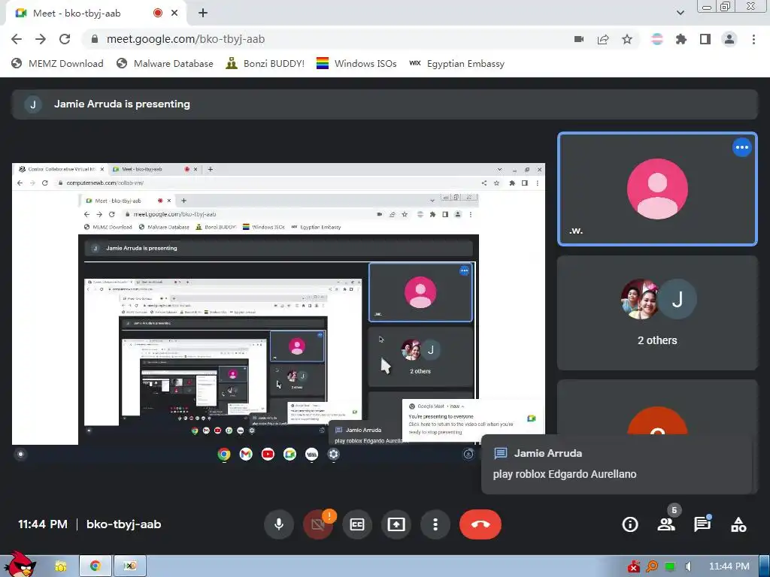This screenshot has width=770, height=577.
Task: Open a new Chrome tab
Action: [203, 14]
